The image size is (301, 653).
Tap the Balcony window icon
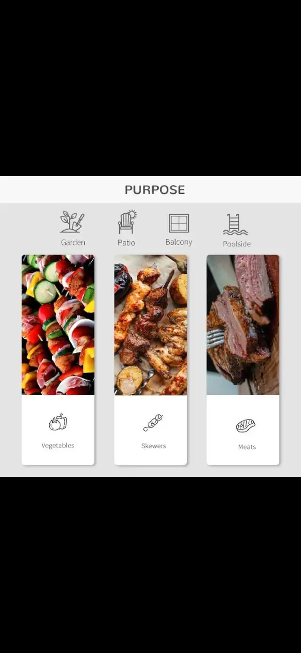tap(179, 223)
